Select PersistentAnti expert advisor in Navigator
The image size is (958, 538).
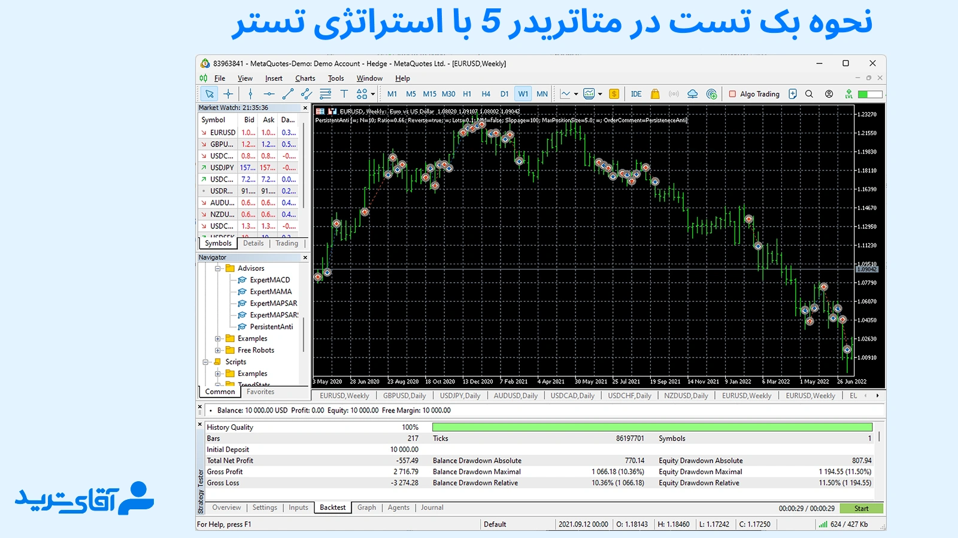(x=272, y=326)
